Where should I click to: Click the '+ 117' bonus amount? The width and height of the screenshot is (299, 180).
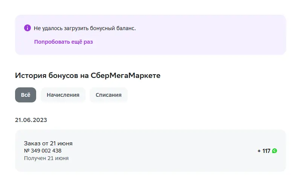264,151
